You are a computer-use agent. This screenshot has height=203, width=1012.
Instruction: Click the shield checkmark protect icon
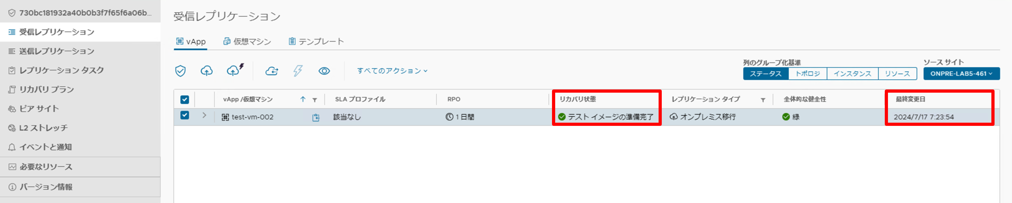(180, 71)
